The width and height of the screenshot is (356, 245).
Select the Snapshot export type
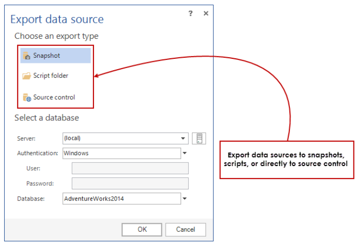[x=55, y=55]
